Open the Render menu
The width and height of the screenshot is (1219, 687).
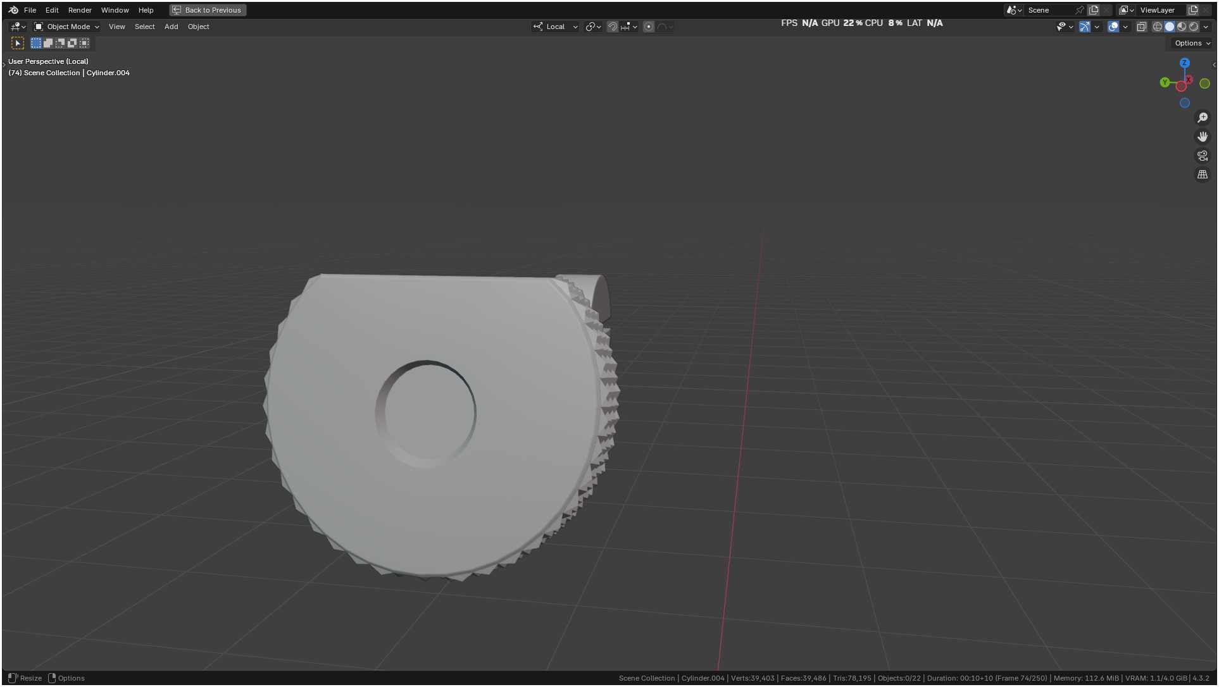[x=80, y=10]
